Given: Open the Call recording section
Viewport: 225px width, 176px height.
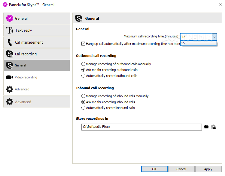Looking at the screenshot, I should point(37,54).
